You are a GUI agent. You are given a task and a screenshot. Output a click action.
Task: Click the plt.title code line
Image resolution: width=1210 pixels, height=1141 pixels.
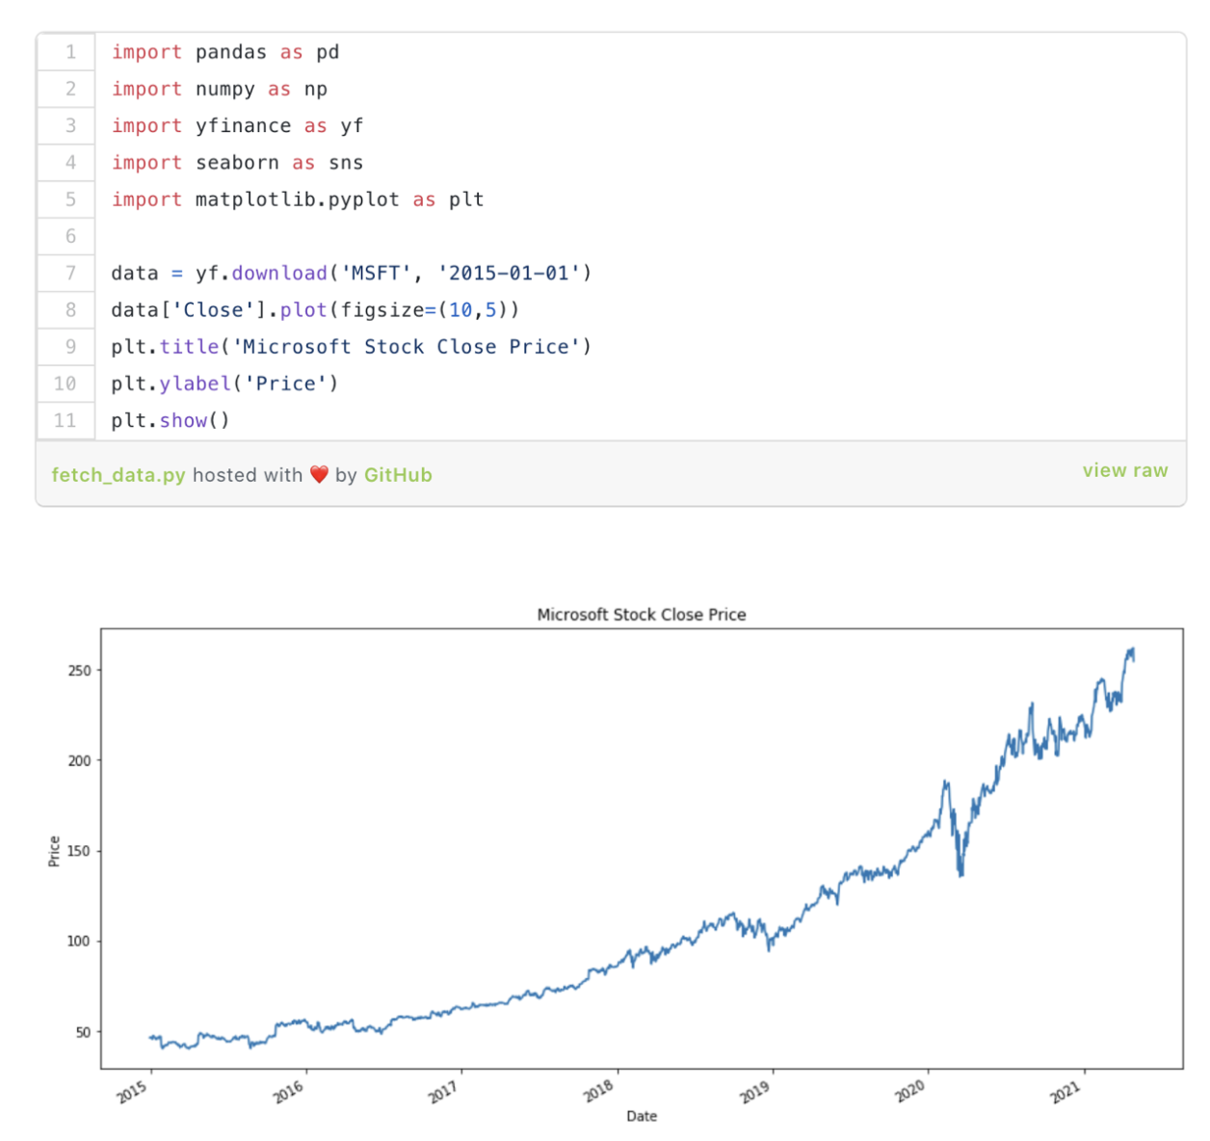pos(352,346)
